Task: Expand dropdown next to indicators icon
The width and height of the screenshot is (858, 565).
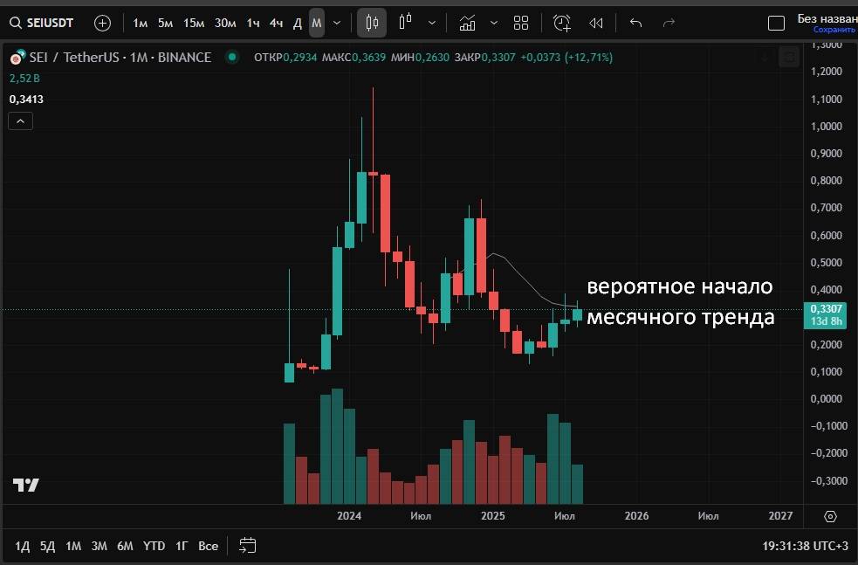Action: (494, 23)
